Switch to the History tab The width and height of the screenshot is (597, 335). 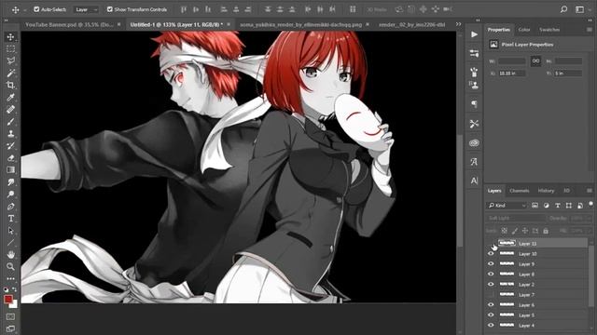546,191
